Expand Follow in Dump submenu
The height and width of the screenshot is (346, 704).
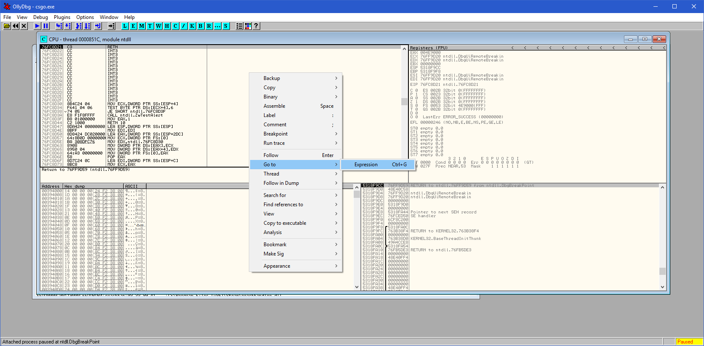[296, 183]
